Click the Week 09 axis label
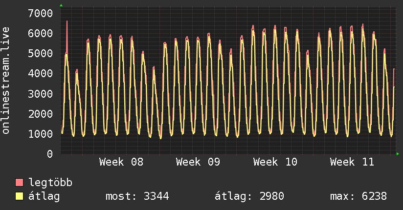The height and width of the screenshot is (210, 403). [x=198, y=162]
